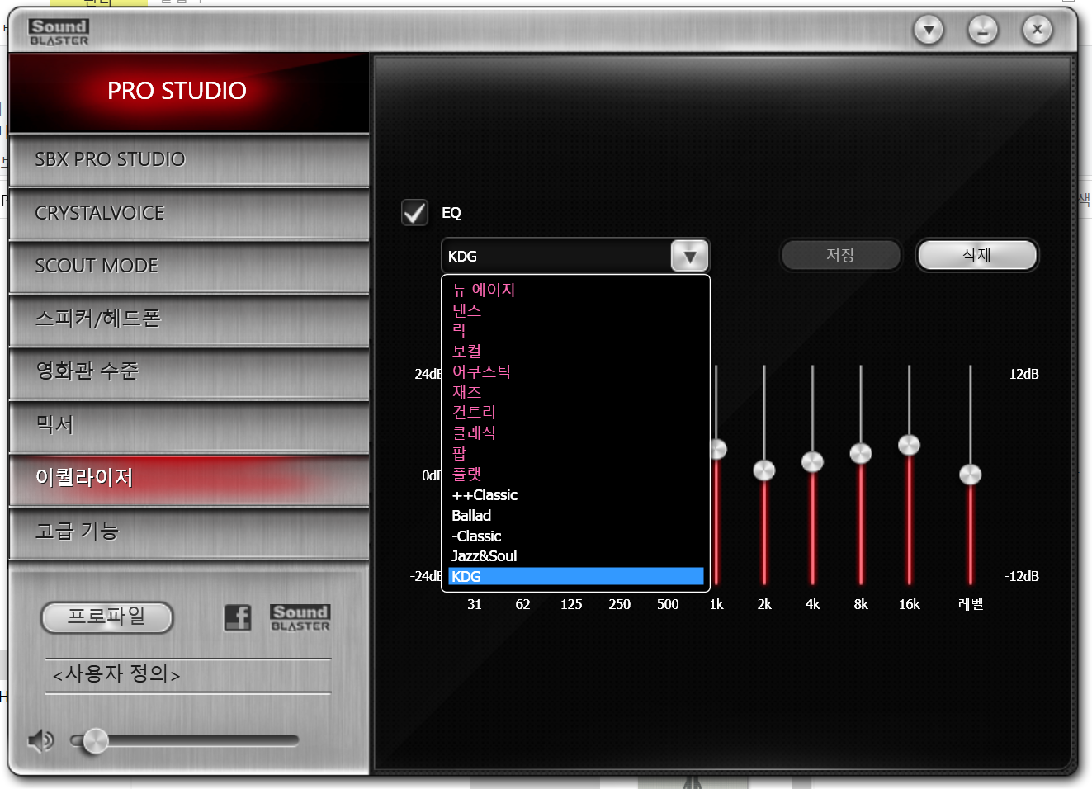Pick the -Classic custom preset

pyautogui.click(x=575, y=536)
